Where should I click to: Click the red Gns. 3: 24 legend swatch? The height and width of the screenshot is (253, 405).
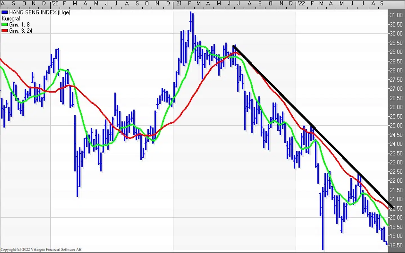coord(4,31)
